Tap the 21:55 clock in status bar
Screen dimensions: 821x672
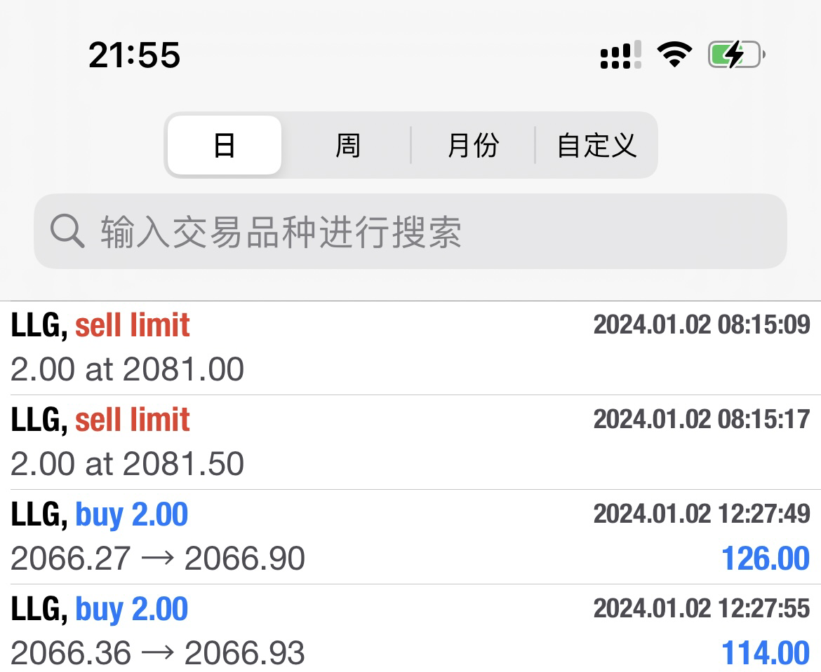135,55
